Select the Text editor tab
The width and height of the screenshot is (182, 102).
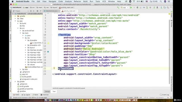54,92
